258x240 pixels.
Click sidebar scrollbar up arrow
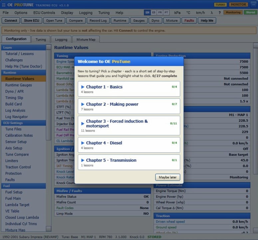pos(49,47)
